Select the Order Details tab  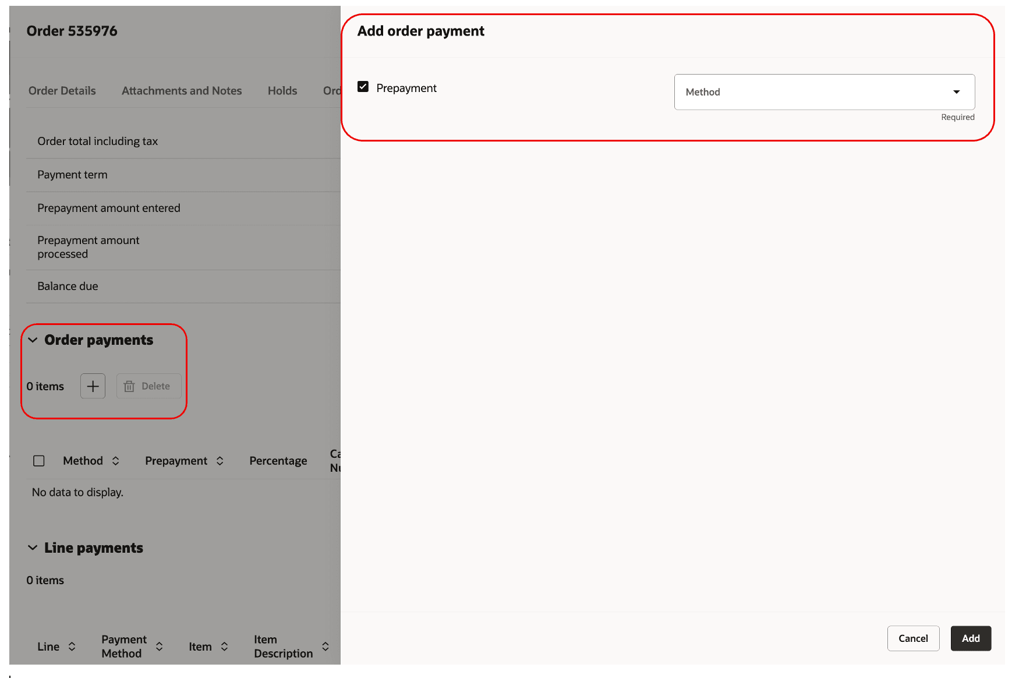tap(62, 90)
